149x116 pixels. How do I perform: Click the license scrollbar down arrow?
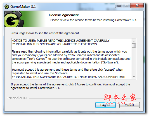[134, 77]
